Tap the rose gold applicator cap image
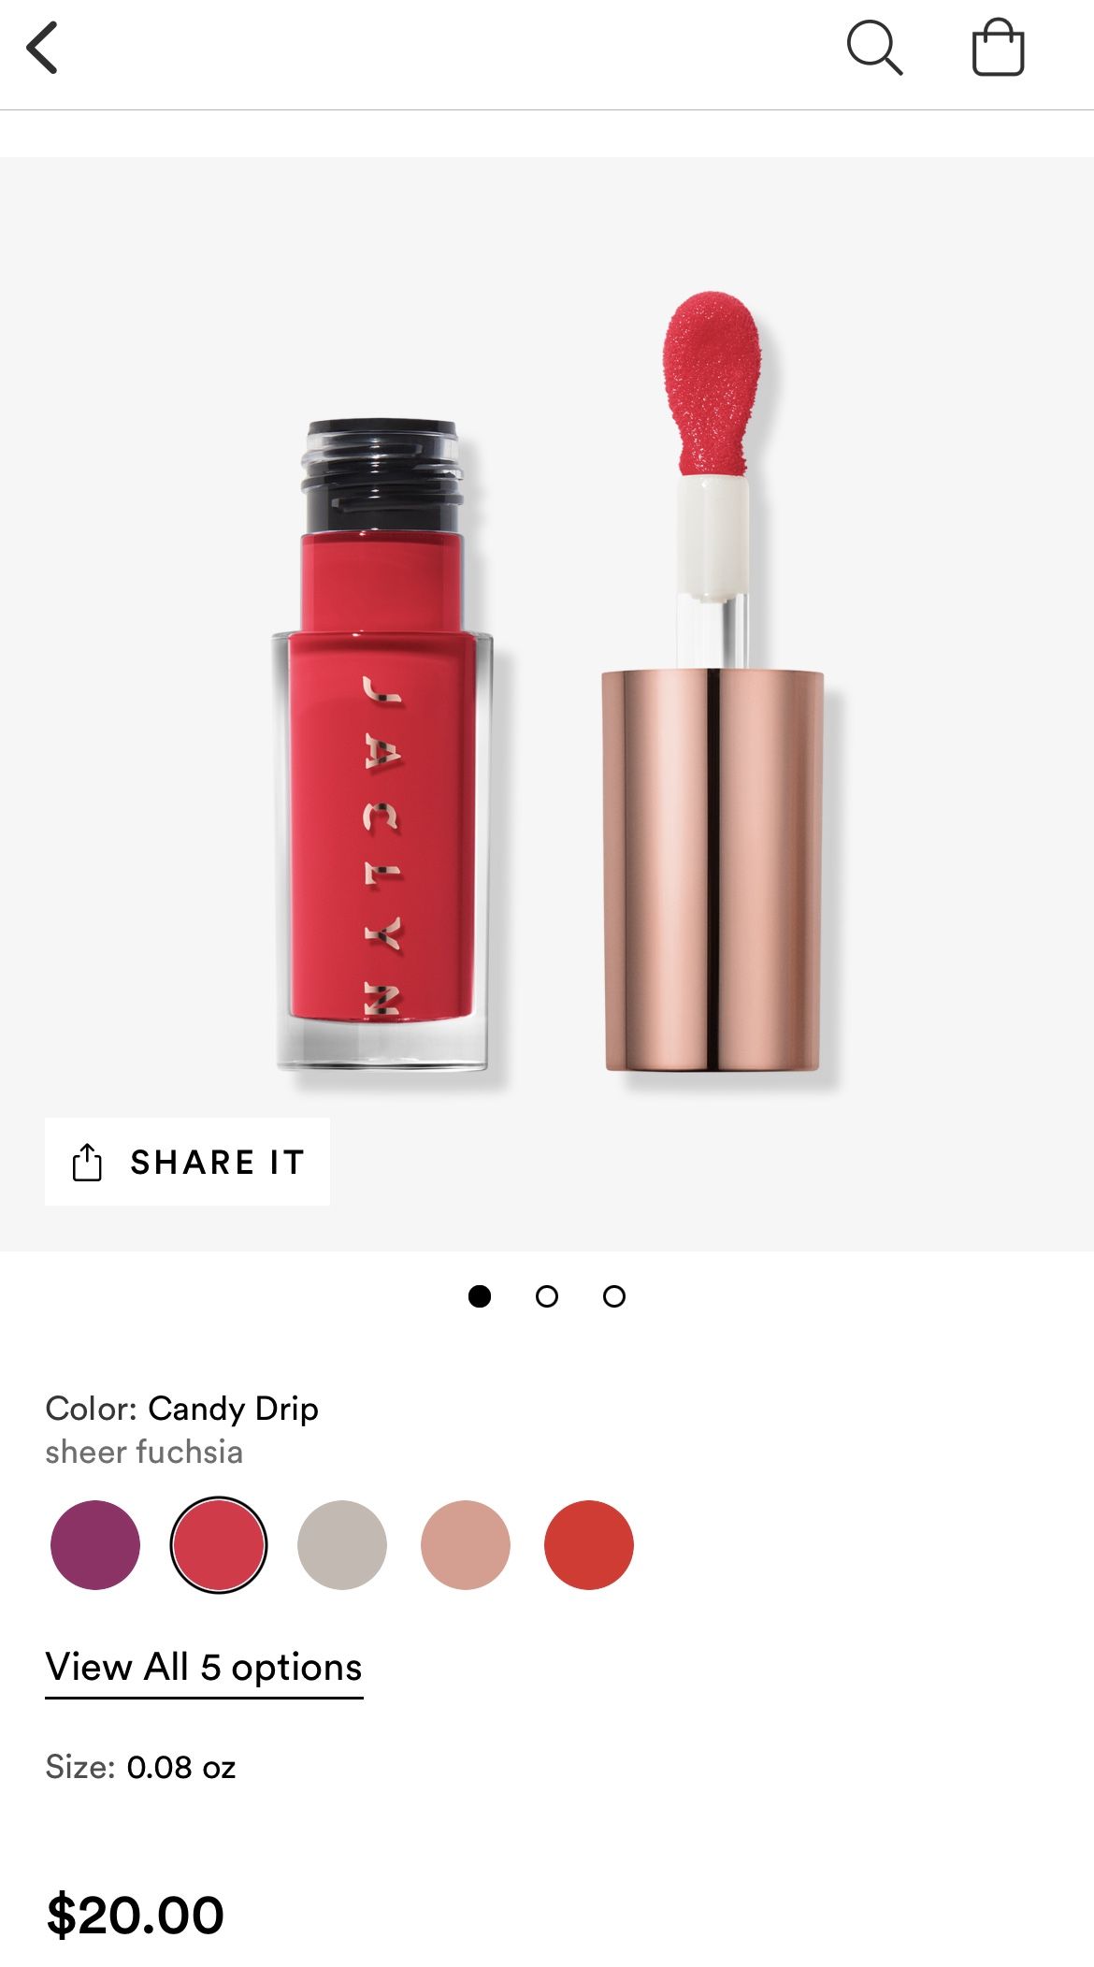1094x1967 pixels. tap(713, 870)
